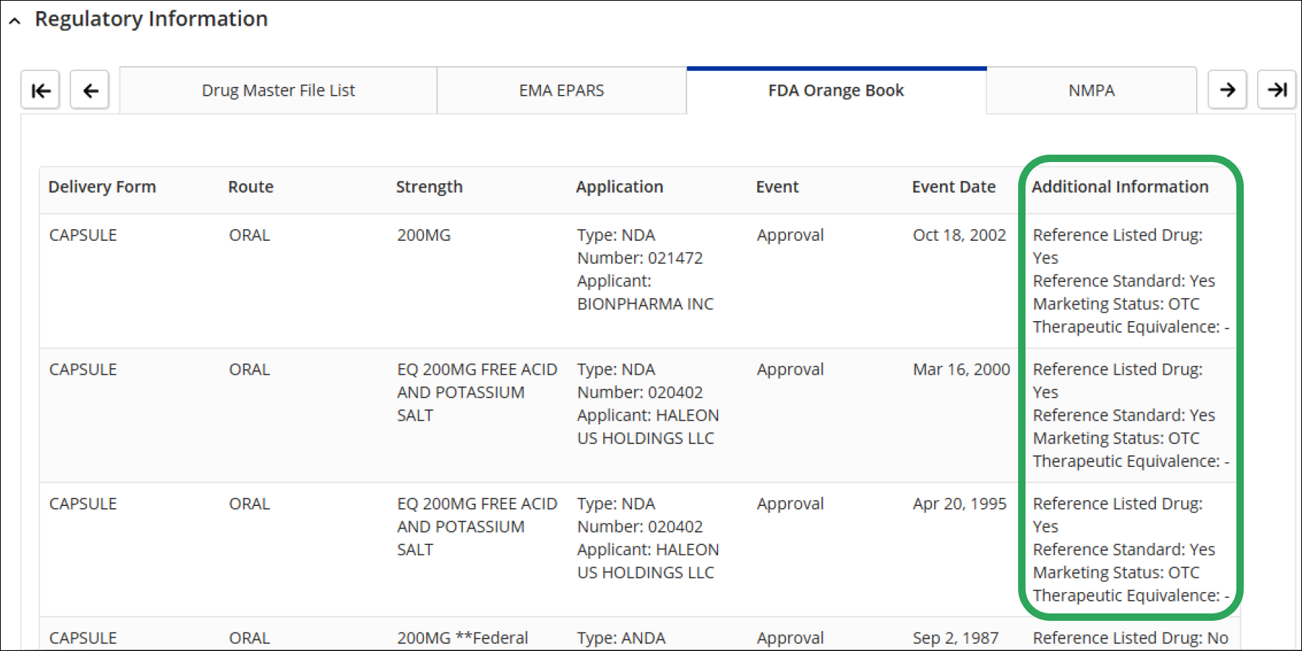Switch to the EMA EPARS tab

(x=562, y=91)
